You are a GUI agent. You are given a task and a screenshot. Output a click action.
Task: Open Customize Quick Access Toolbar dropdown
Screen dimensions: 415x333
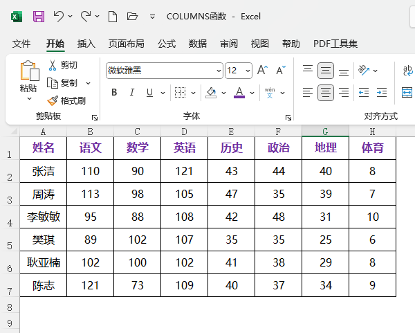pyautogui.click(x=152, y=17)
